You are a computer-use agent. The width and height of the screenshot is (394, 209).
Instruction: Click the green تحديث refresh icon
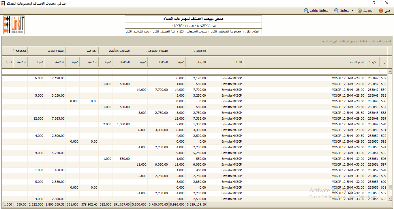pyautogui.click(x=359, y=11)
